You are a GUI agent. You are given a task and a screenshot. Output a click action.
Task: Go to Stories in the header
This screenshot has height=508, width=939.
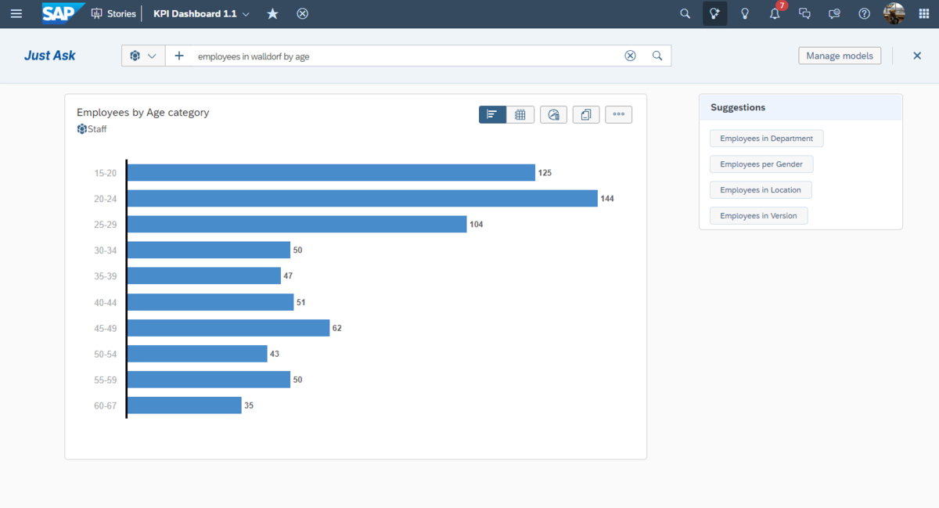[114, 14]
